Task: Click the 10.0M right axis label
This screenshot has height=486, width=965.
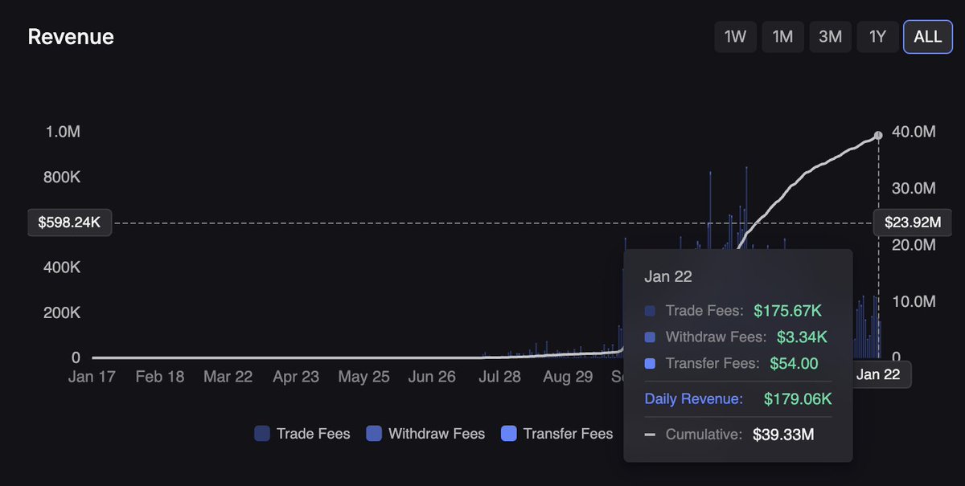Action: click(914, 301)
